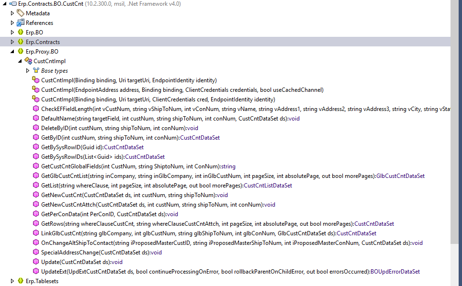This screenshot has height=286, width=462.
Task: Click the Metadata tag icon
Action: [x=20, y=13]
